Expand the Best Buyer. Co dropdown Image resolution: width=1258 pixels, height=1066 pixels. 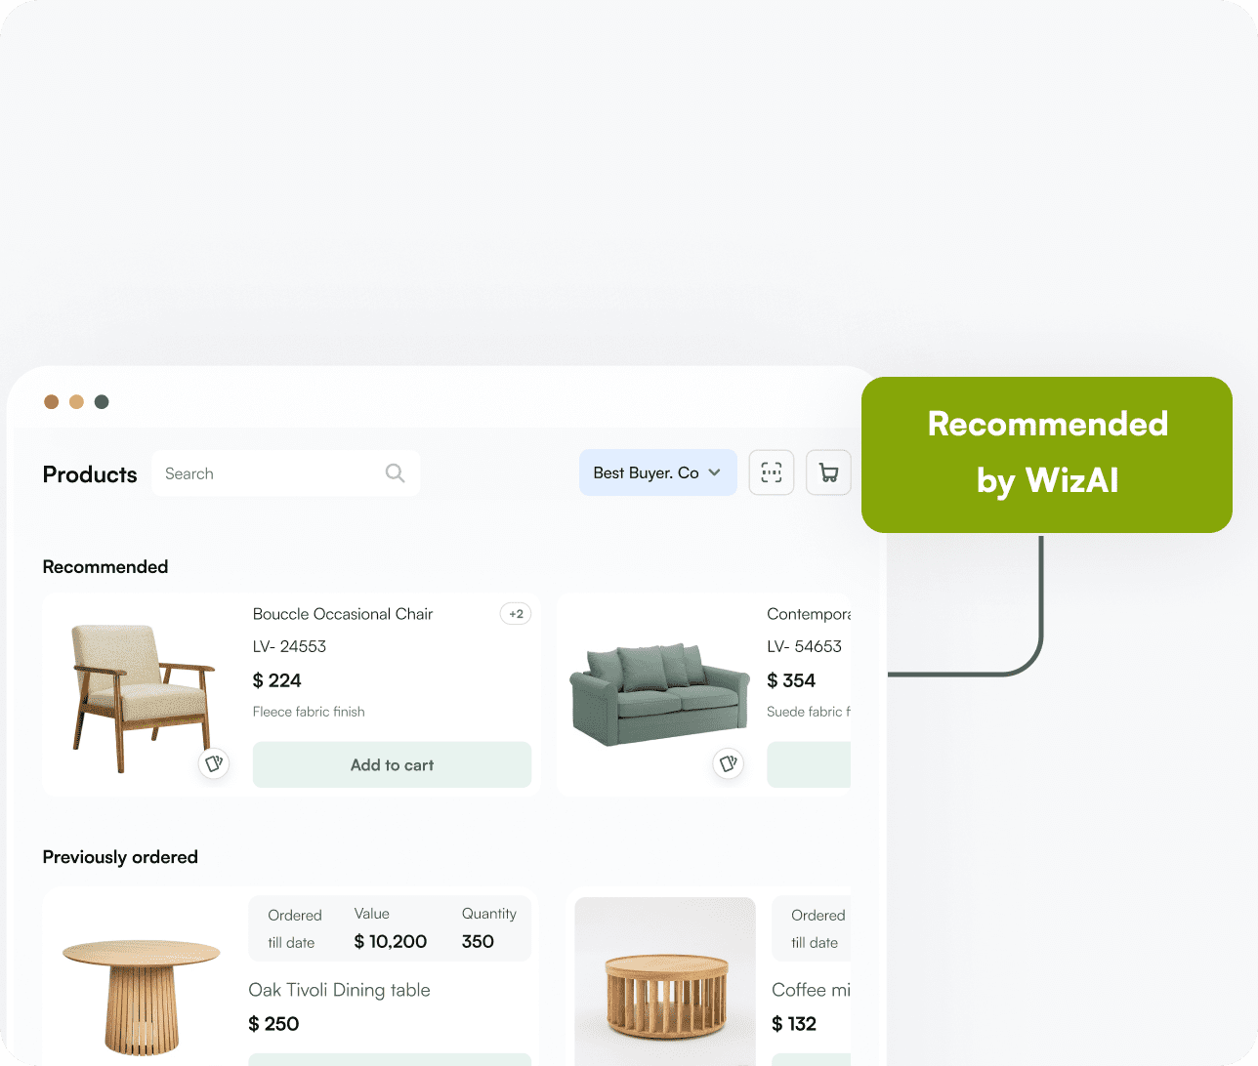tap(658, 472)
